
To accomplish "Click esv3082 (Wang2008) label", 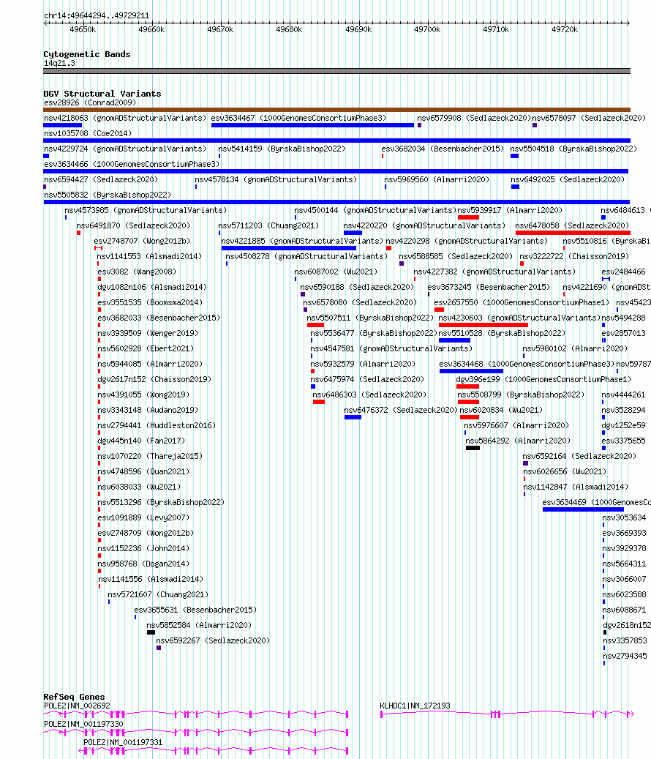I will tap(137, 272).
